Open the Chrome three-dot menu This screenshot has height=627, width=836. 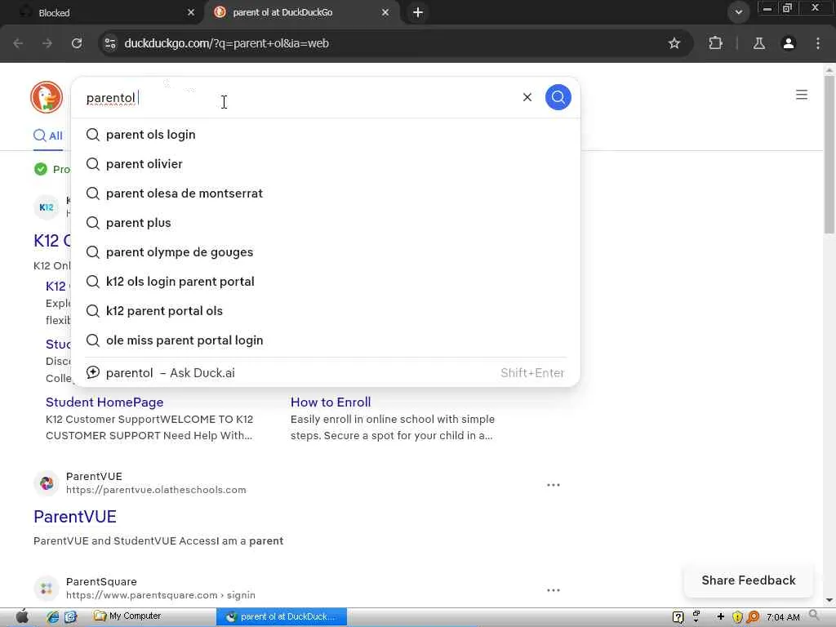pos(817,43)
